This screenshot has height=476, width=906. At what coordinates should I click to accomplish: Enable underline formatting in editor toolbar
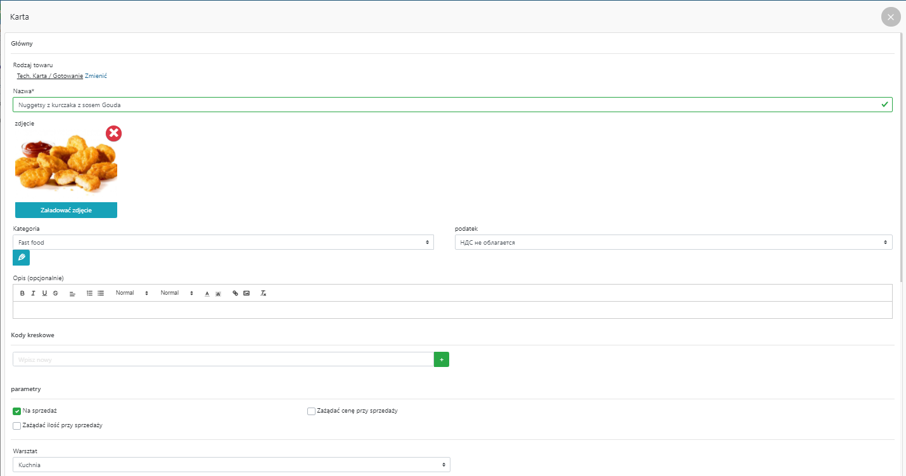(44, 293)
